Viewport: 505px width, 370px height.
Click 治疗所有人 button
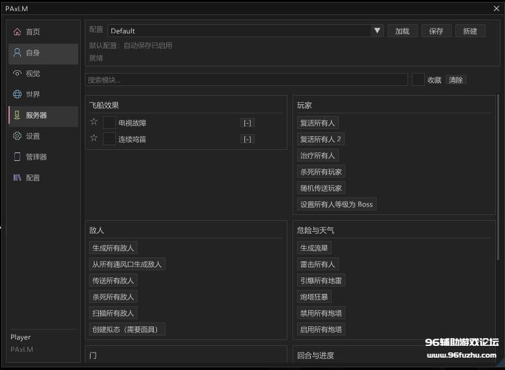tap(317, 156)
